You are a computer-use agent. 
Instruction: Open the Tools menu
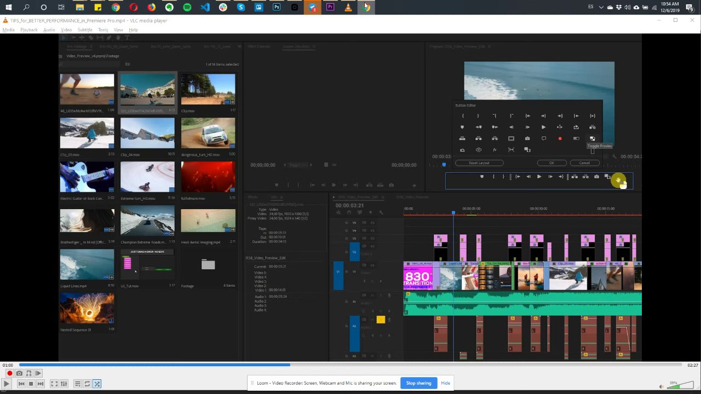point(103,30)
